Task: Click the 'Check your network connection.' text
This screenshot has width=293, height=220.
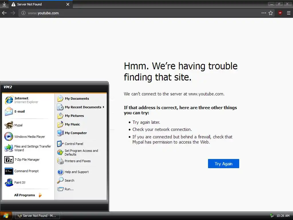Action: (162, 129)
